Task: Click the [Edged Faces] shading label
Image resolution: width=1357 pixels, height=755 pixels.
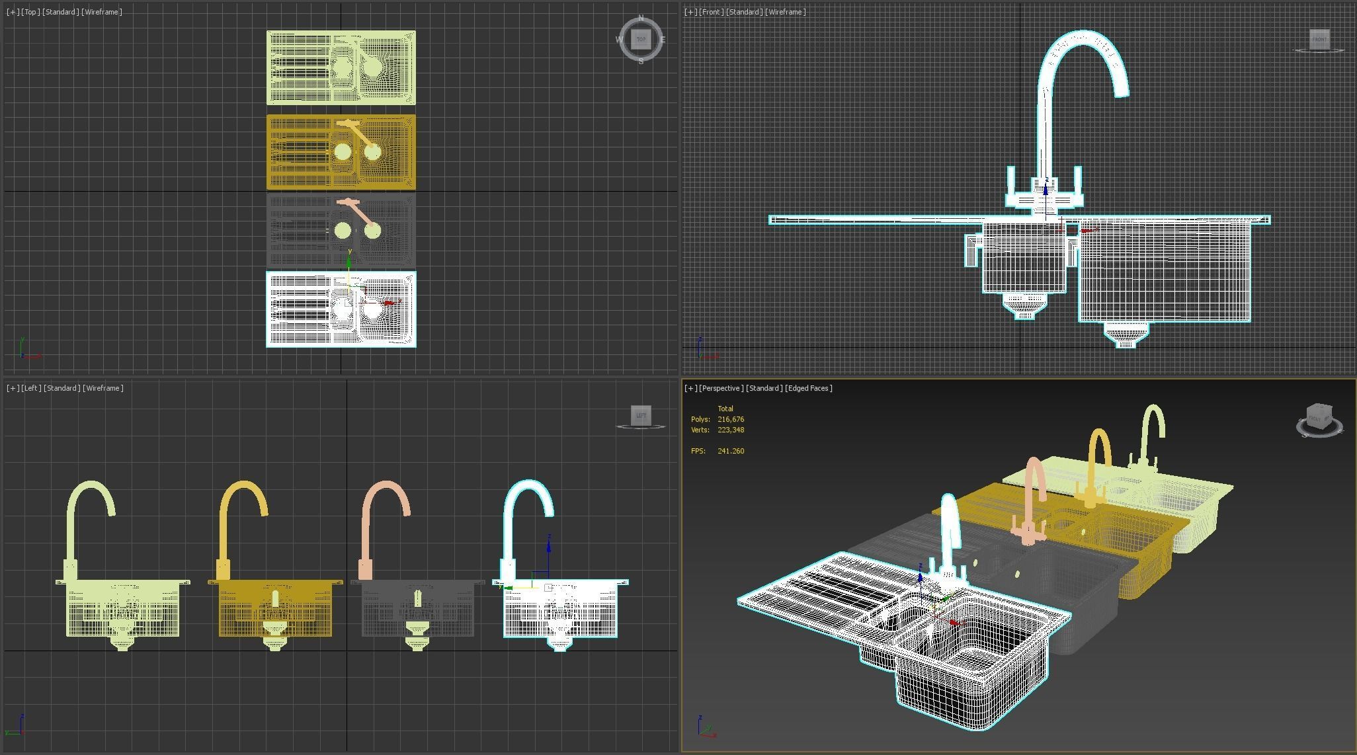Action: click(809, 388)
